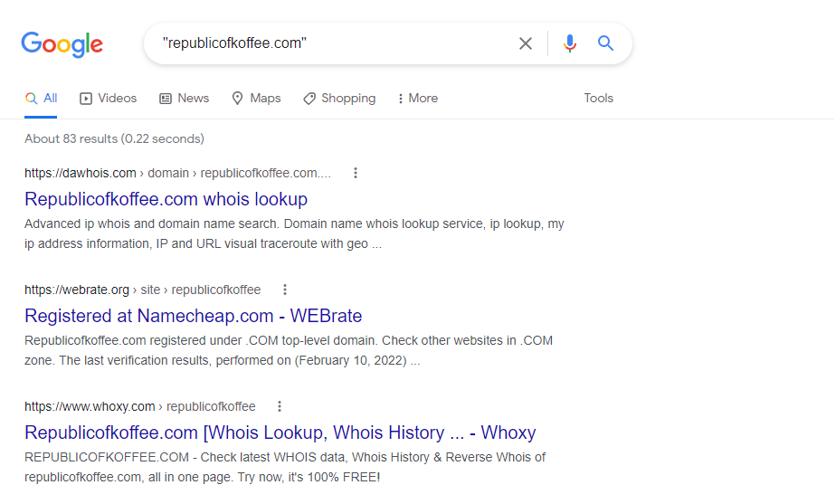
Task: Open three-dot menu for whoxy.com result
Action: pyautogui.click(x=280, y=406)
